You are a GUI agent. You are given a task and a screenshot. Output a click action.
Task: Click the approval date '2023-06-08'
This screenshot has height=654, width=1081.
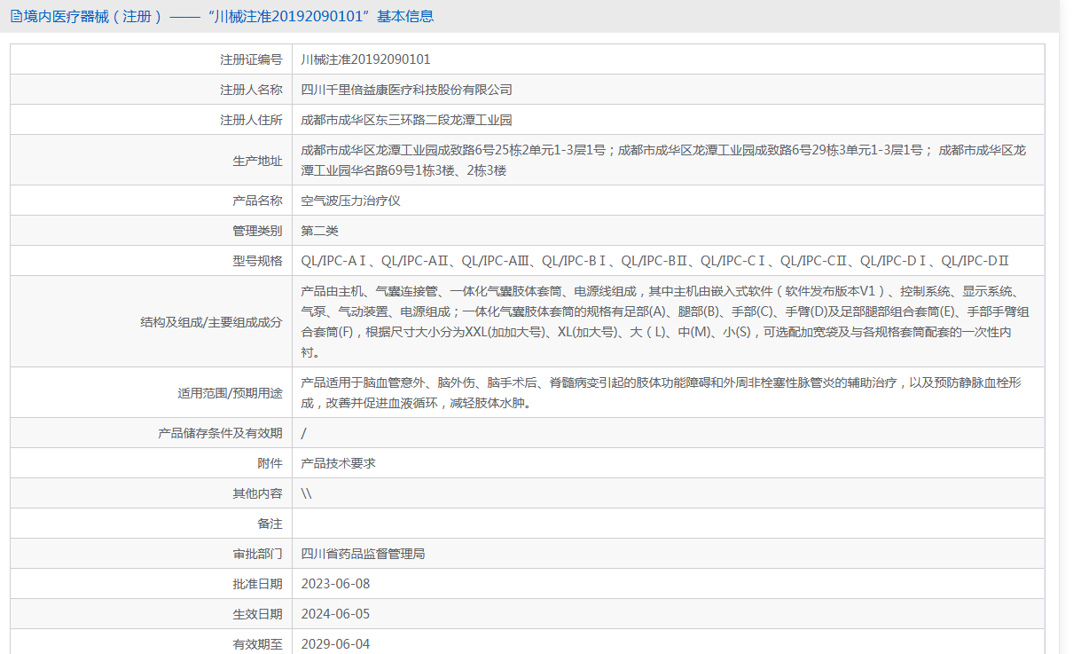coord(335,584)
